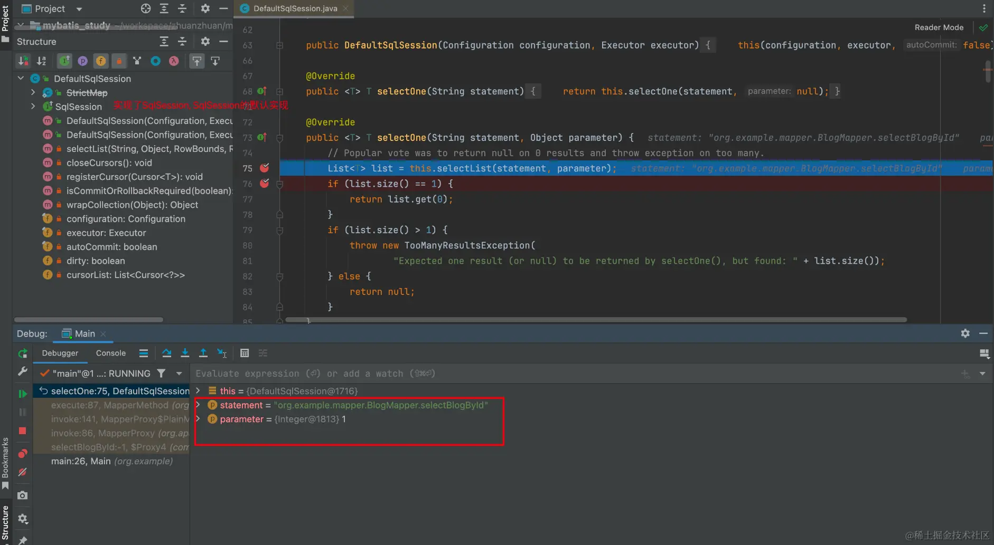Viewport: 994px width, 545px height.
Task: Expand the StrictMap node
Action: pyautogui.click(x=33, y=92)
